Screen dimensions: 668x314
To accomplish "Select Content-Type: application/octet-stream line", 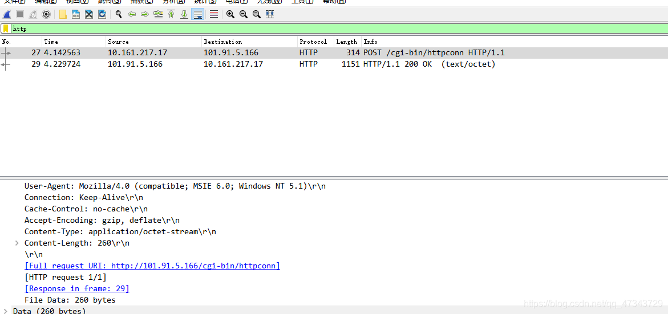I will click(120, 232).
